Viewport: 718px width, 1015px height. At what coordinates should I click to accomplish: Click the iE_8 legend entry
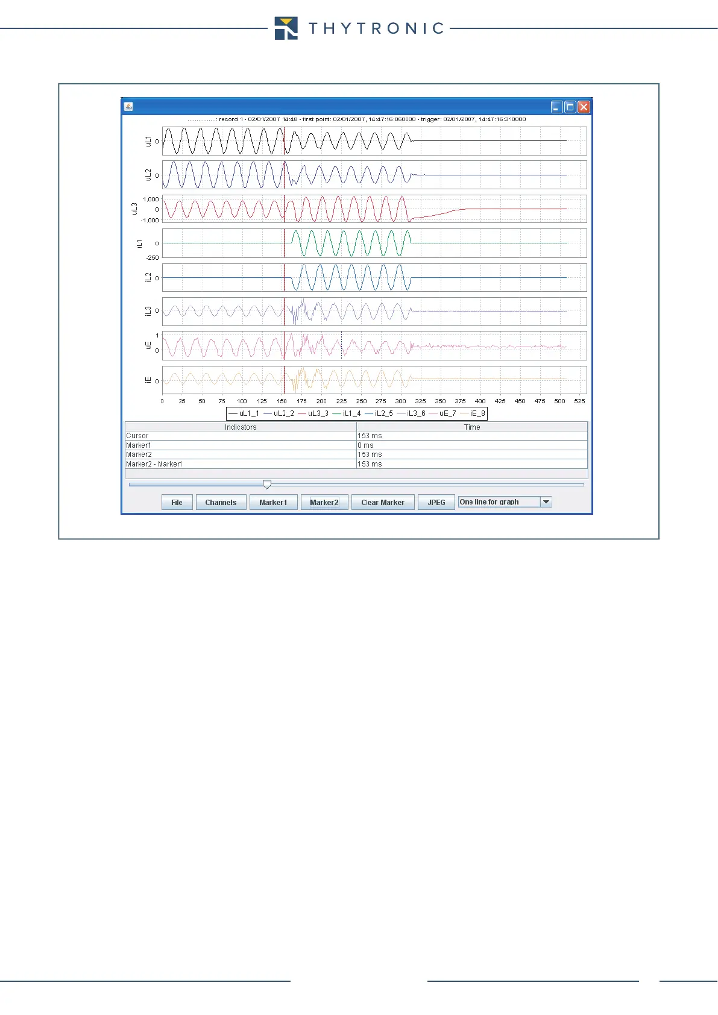click(x=473, y=413)
